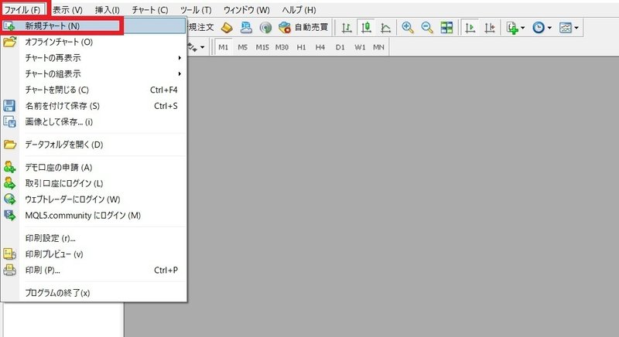Choose 印刷 (P)... entry
Screen dimensions: 619x337
coord(93,270)
